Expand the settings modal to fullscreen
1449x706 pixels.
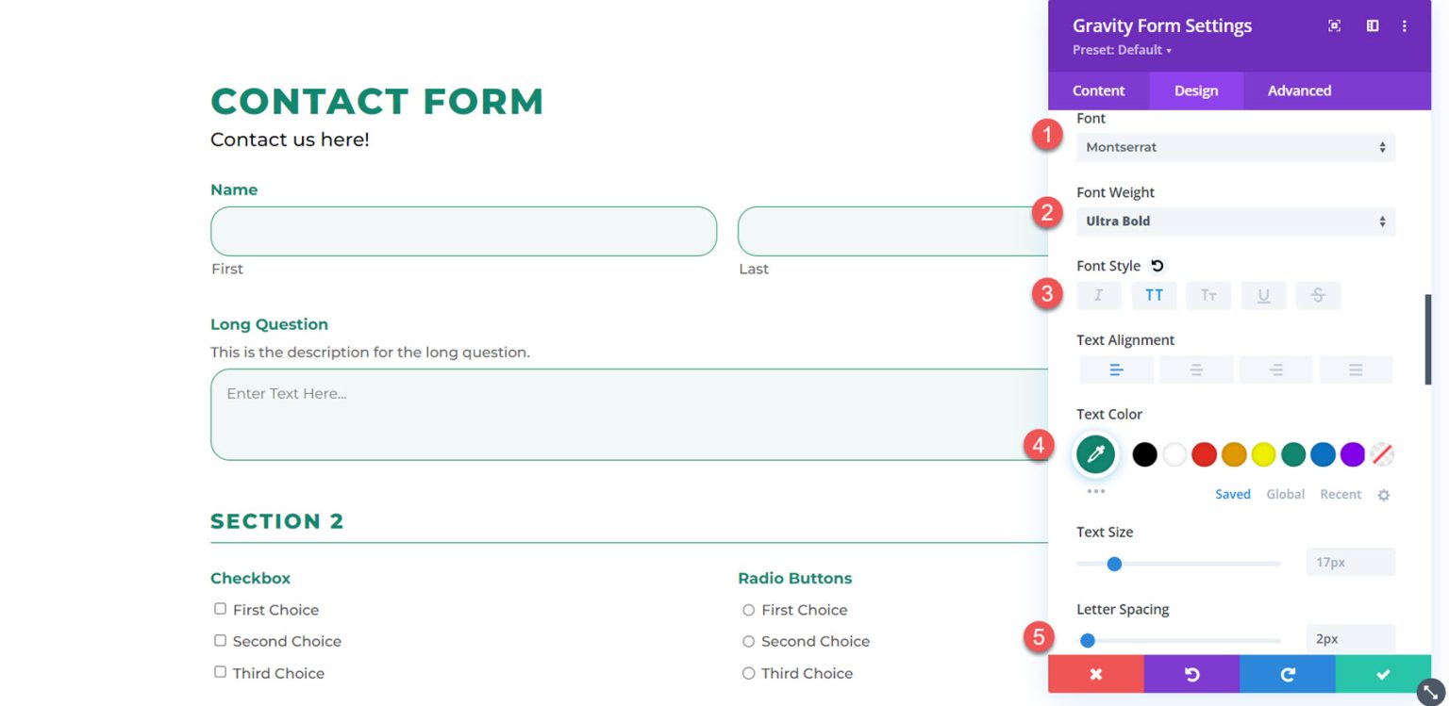coord(1334,25)
